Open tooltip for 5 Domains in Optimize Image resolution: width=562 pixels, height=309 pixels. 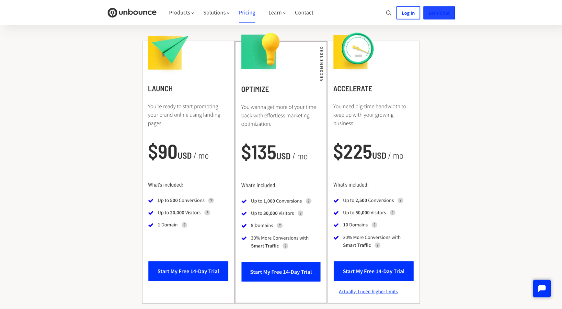[x=280, y=225]
